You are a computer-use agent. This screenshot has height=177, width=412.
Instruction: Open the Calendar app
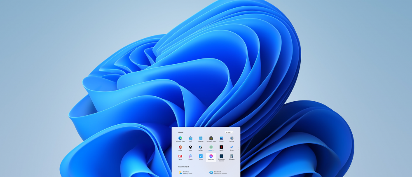tap(201, 139)
